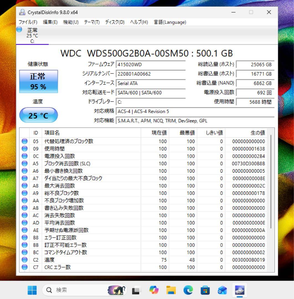Click status circle for row AD 平均消去回数
This screenshot has width=294, height=299.
(25, 223)
